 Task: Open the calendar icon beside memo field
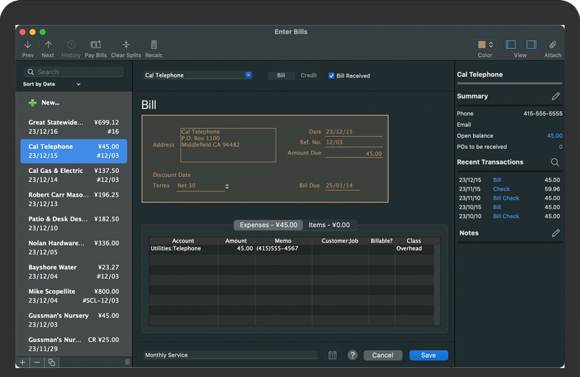(333, 355)
